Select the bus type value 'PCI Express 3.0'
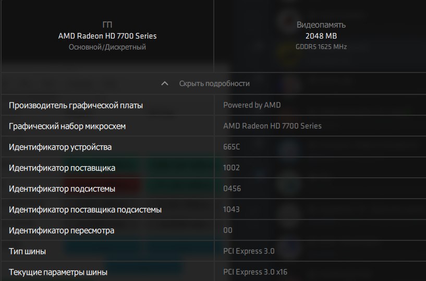The image size is (426, 281). coord(249,251)
